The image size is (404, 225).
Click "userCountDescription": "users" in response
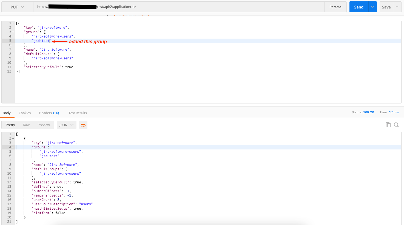pyautogui.click(x=63, y=204)
